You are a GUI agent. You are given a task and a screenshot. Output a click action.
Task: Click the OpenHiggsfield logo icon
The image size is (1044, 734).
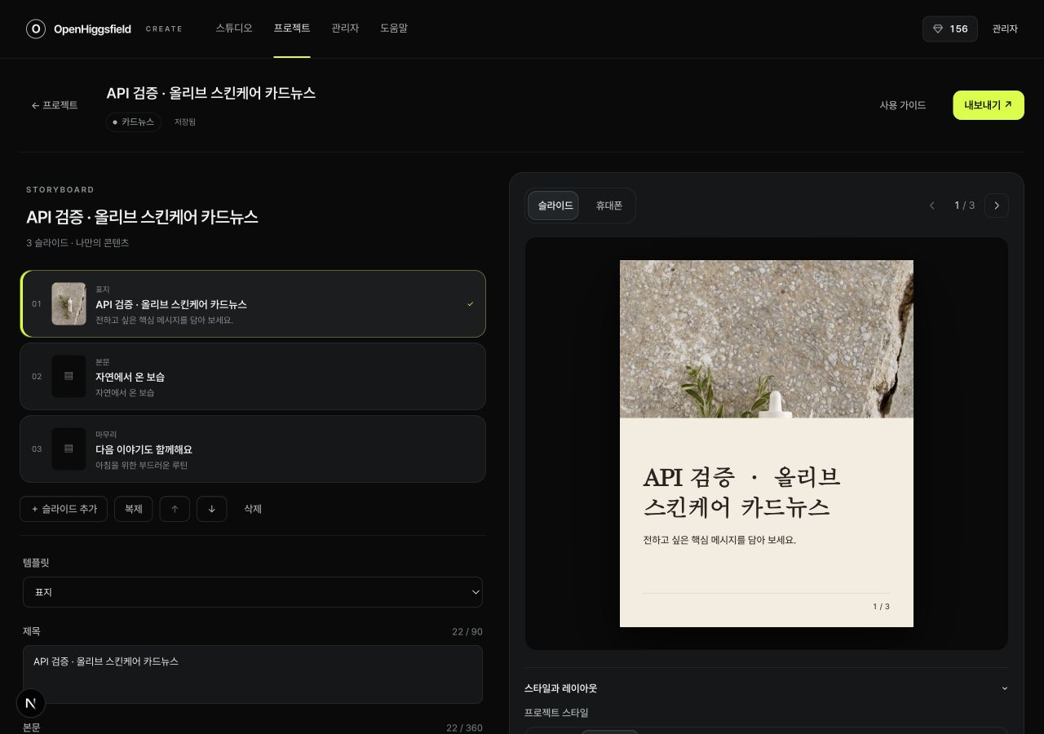pyautogui.click(x=36, y=29)
